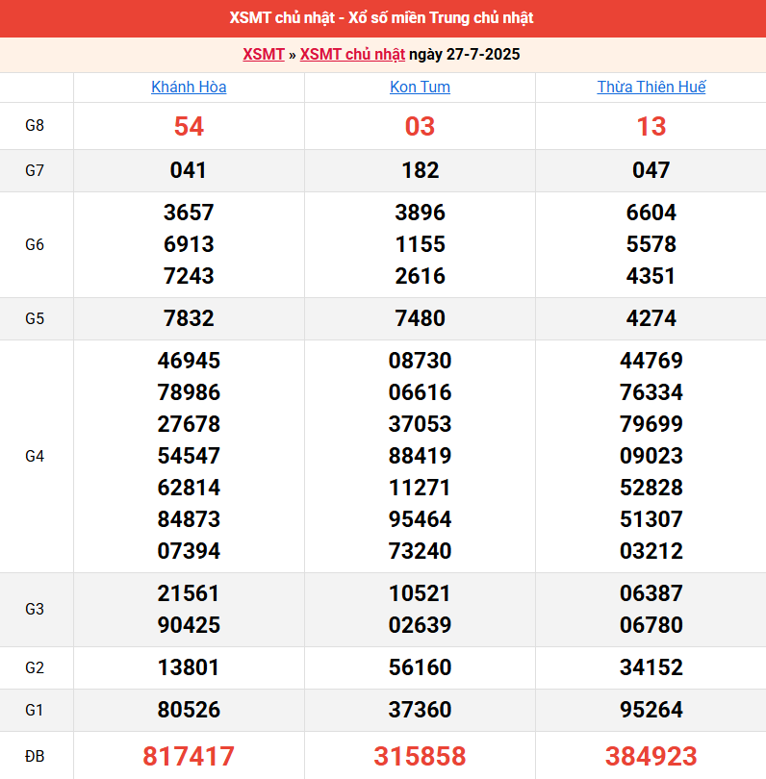Select G6 number 1155
Viewport: 766px width, 779px height.
pos(420,244)
